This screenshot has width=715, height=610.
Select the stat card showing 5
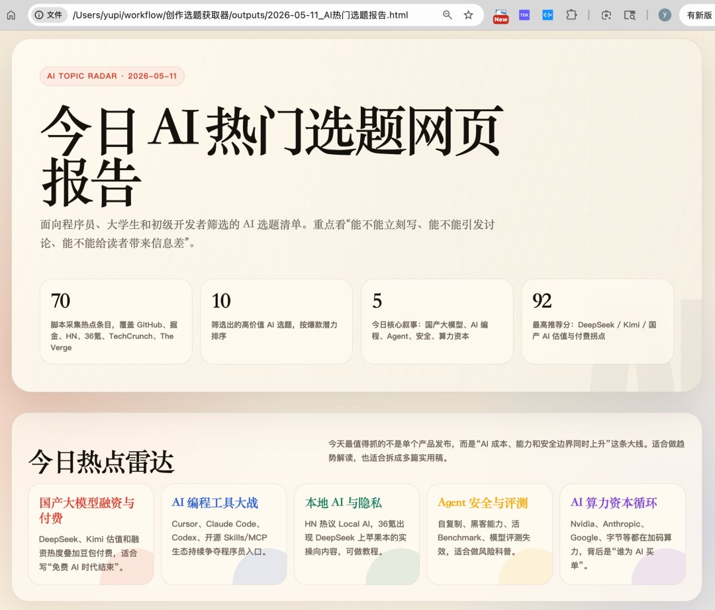click(437, 321)
